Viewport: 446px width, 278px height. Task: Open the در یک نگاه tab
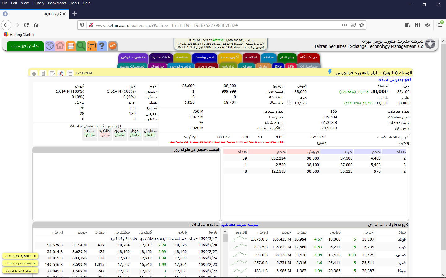click(308, 57)
